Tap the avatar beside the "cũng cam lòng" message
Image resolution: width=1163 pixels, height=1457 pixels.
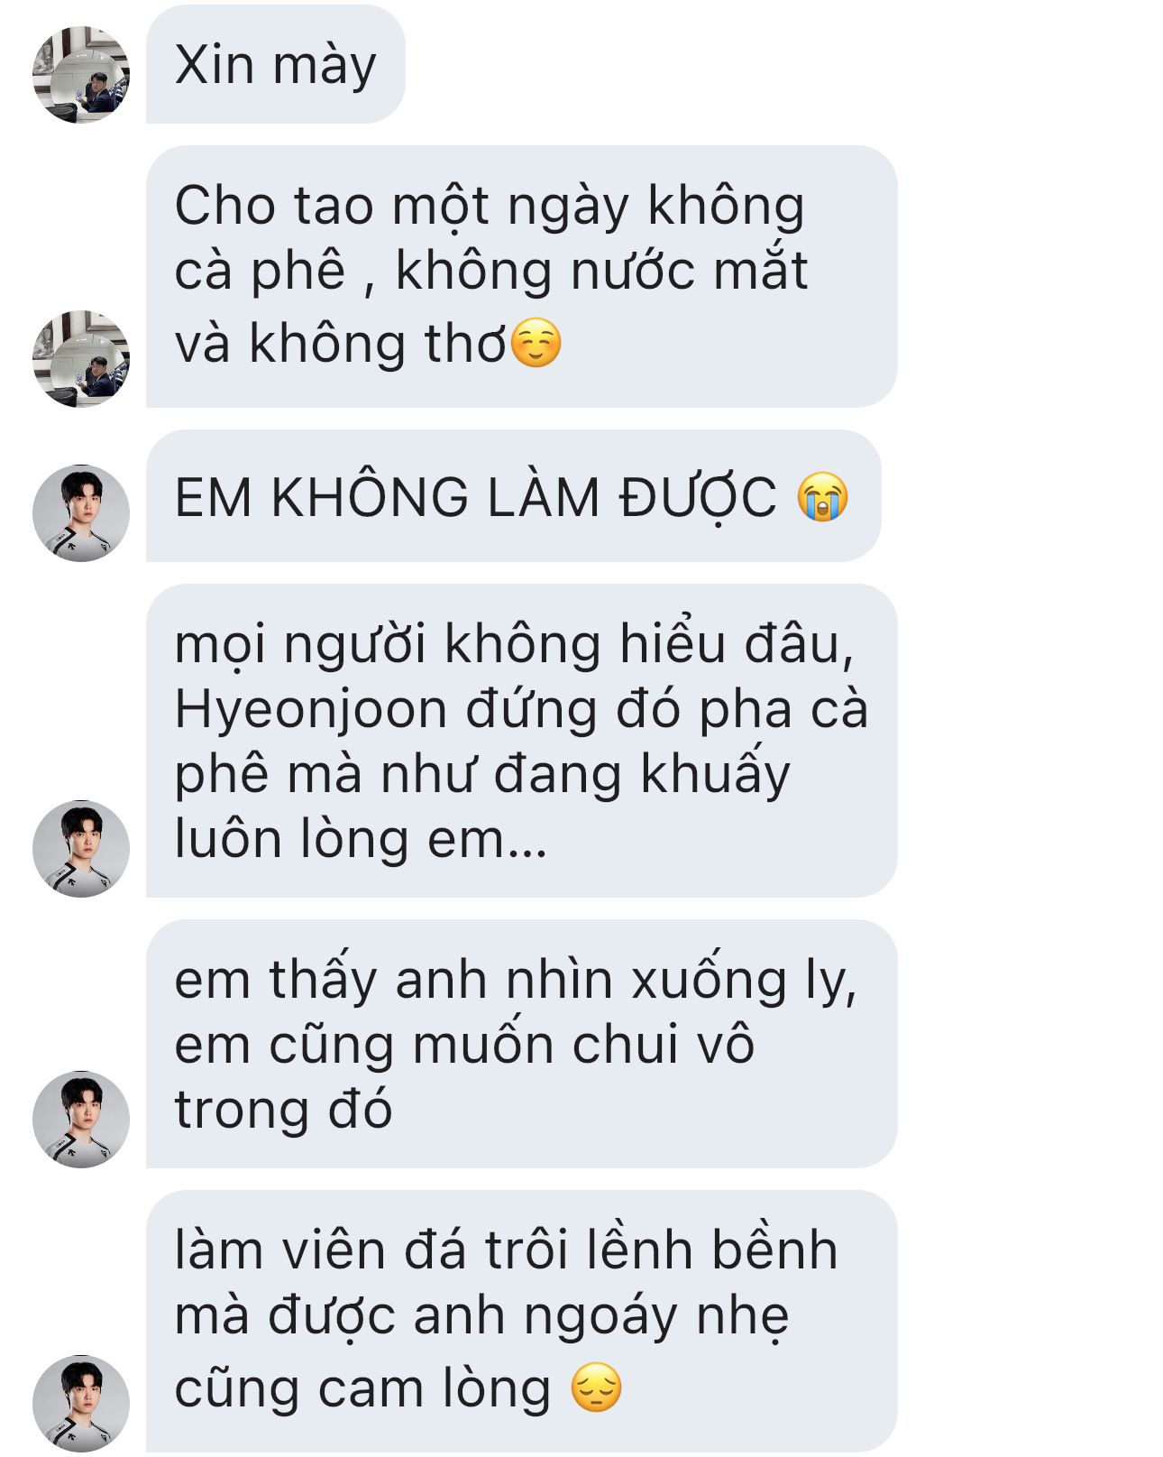81,1403
